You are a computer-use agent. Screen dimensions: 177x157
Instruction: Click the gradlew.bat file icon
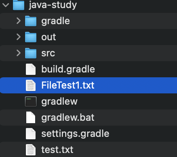pyautogui.click(x=31, y=118)
